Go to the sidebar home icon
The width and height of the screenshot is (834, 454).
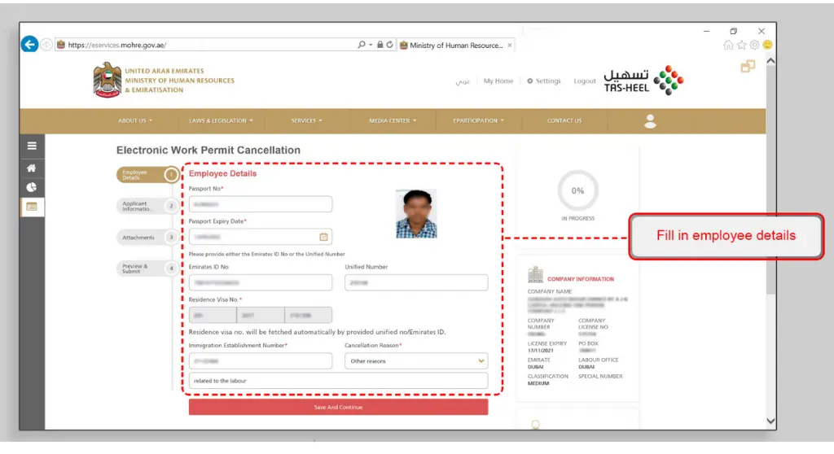(32, 168)
